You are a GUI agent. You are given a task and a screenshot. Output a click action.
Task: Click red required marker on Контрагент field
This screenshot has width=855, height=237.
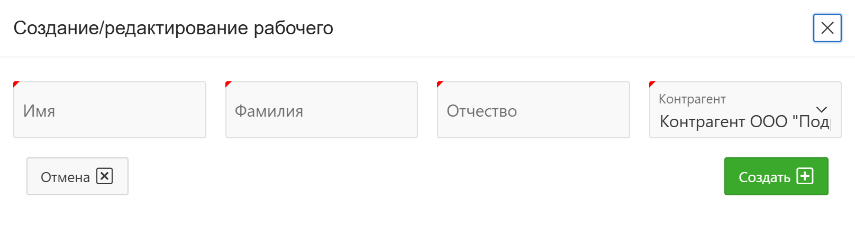click(x=651, y=83)
